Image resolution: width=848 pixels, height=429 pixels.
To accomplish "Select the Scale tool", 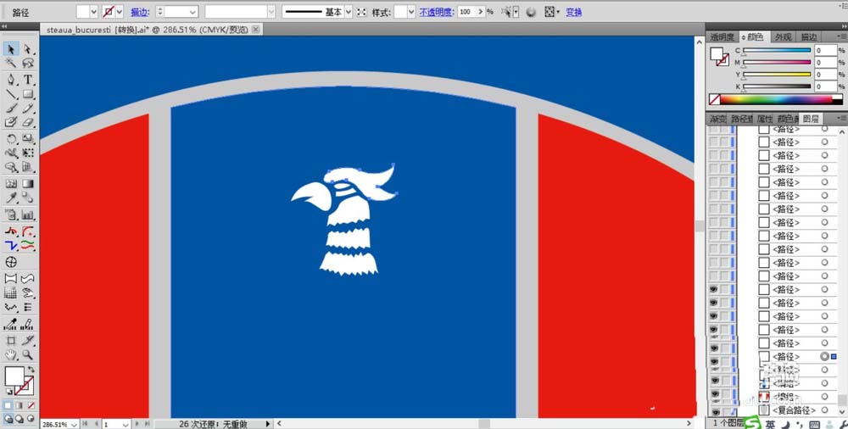I will coord(28,139).
